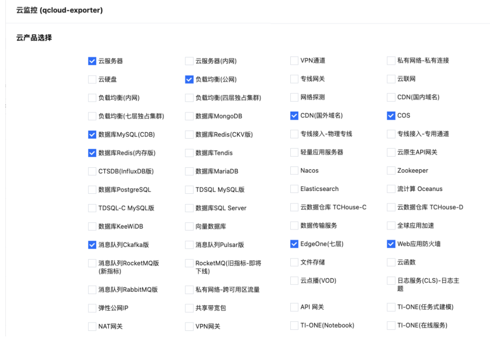The width and height of the screenshot is (490, 337).
Task: Tick the 云原生API网关 checkbox
Action: [x=391, y=152]
